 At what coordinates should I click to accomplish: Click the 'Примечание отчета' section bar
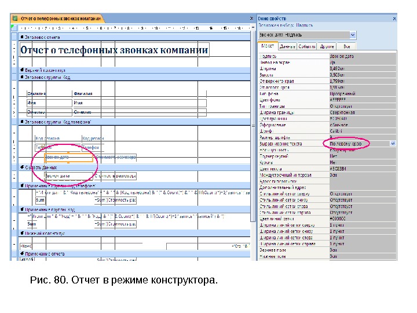(134, 254)
